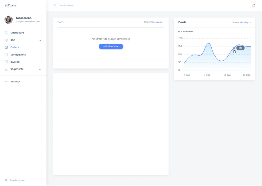Click the search magnifier icon

55,5
